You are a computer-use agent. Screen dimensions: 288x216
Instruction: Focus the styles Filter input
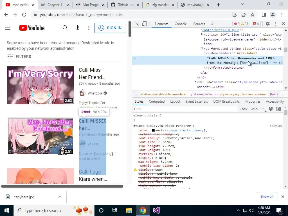click(x=185, y=109)
